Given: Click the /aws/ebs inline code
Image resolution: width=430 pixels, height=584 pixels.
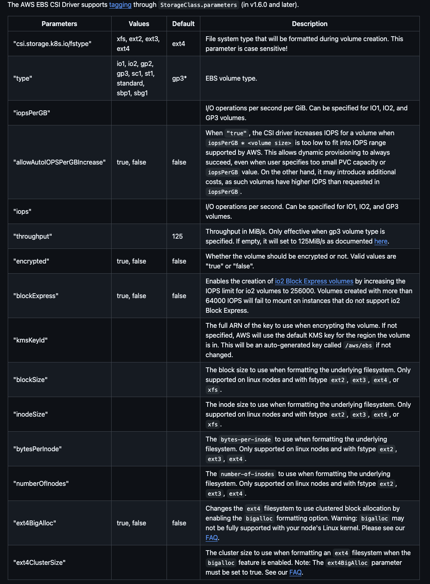Looking at the screenshot, I should 358,345.
